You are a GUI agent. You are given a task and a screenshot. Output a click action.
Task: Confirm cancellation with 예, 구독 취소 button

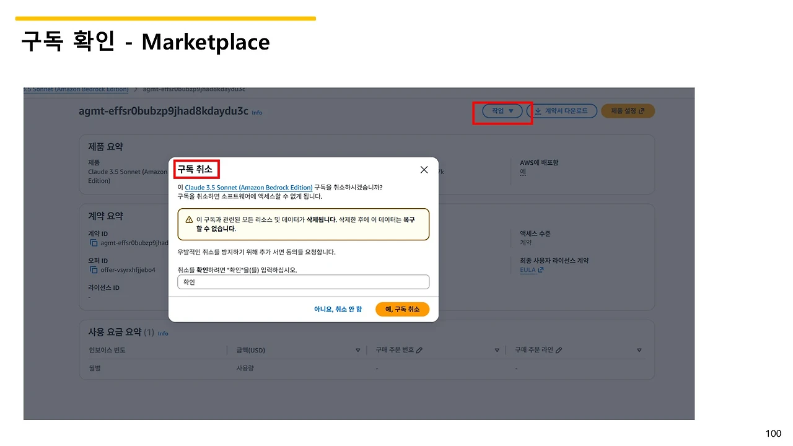(402, 308)
